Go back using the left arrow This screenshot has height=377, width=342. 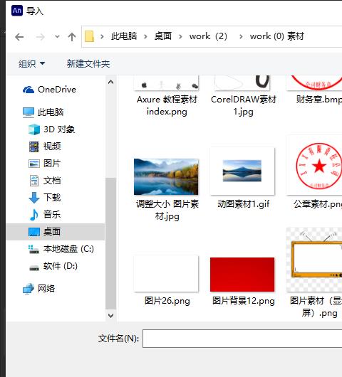click(x=19, y=37)
